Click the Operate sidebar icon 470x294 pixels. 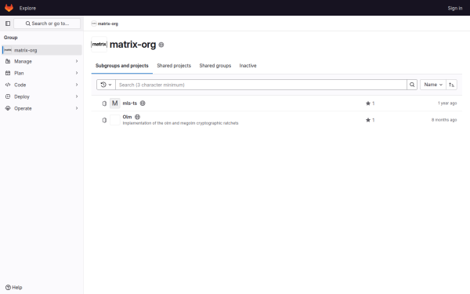point(8,108)
